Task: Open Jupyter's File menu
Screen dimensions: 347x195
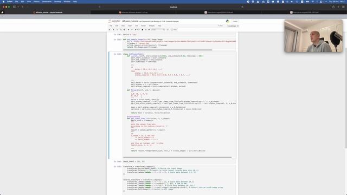Action: pos(111,26)
